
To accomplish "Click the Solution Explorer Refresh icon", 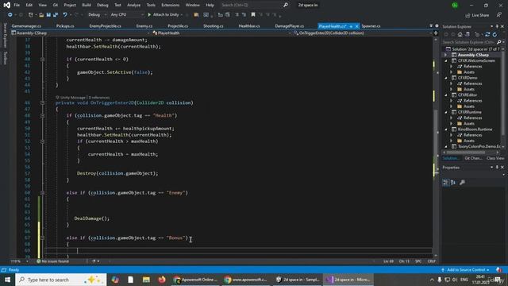I will (495, 34).
